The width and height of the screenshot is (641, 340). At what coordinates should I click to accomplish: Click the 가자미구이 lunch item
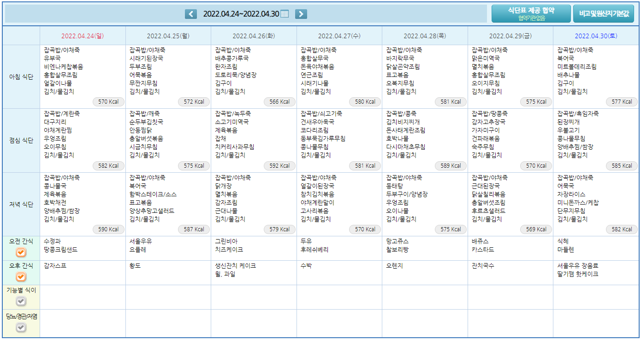[x=486, y=130]
